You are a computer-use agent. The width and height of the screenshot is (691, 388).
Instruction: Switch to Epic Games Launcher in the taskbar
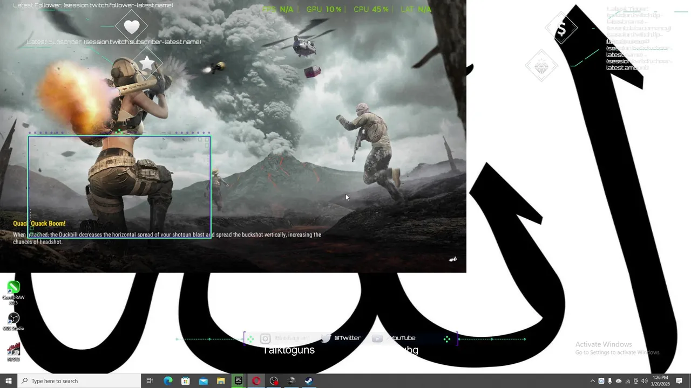pos(239,381)
